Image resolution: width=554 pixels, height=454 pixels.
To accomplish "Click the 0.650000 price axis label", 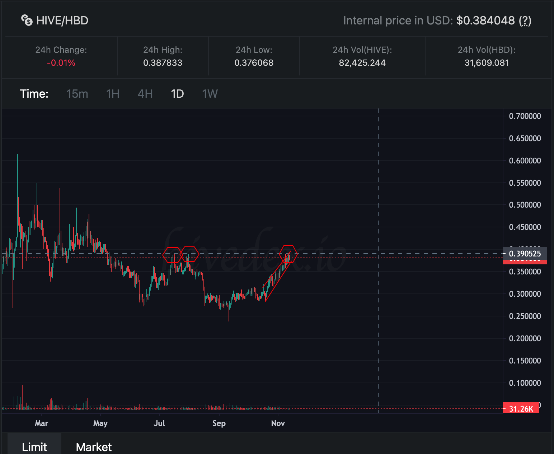I will coord(525,138).
